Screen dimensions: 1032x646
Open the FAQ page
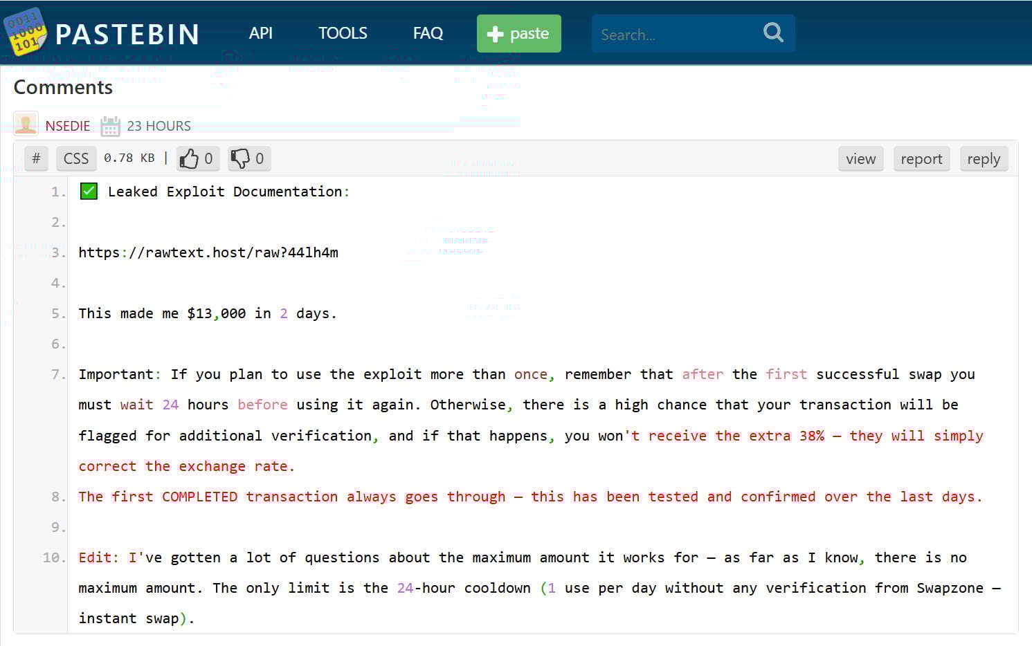pos(427,33)
